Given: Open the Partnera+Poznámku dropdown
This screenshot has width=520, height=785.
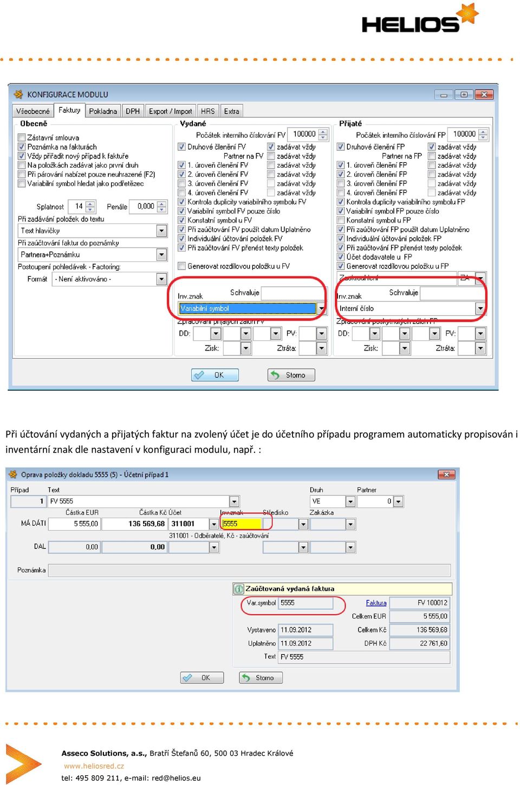Looking at the screenshot, I should (x=161, y=254).
